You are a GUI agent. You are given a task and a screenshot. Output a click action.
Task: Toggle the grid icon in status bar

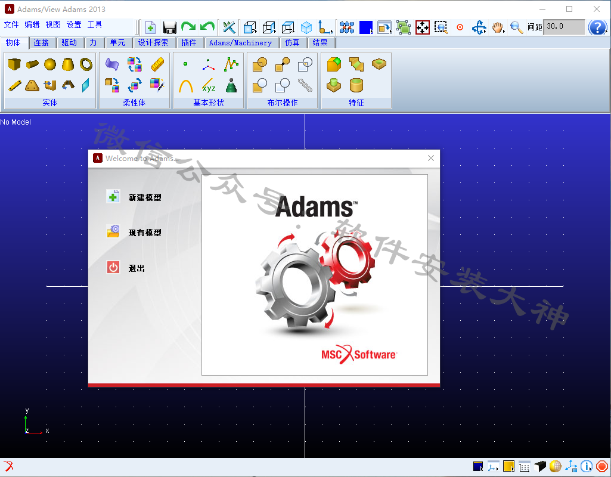525,466
